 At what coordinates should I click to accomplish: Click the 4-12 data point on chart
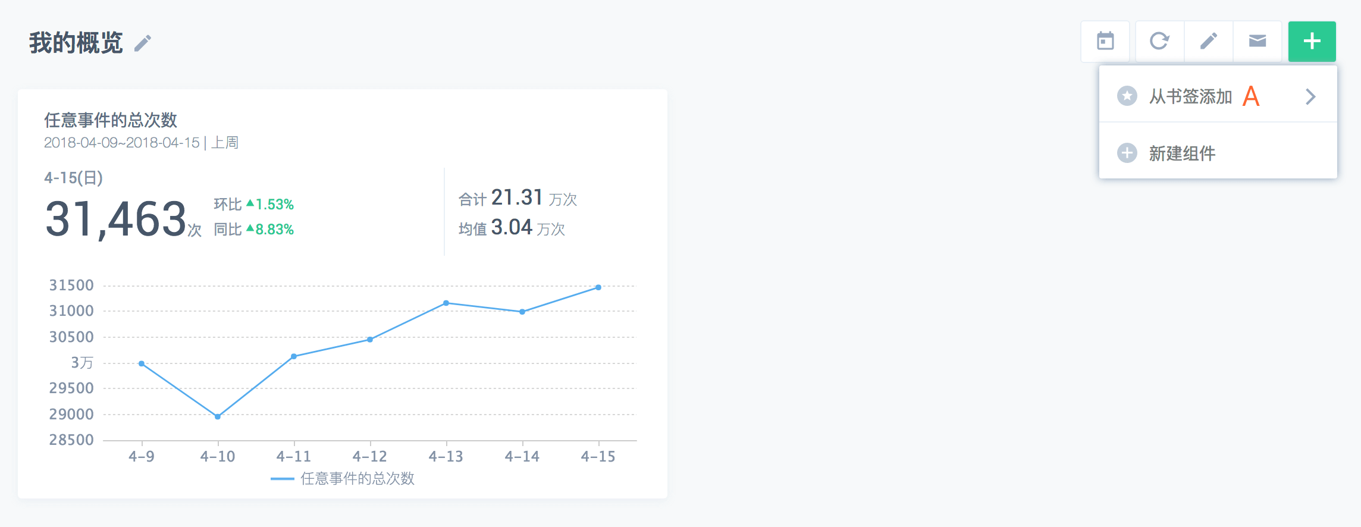click(370, 340)
